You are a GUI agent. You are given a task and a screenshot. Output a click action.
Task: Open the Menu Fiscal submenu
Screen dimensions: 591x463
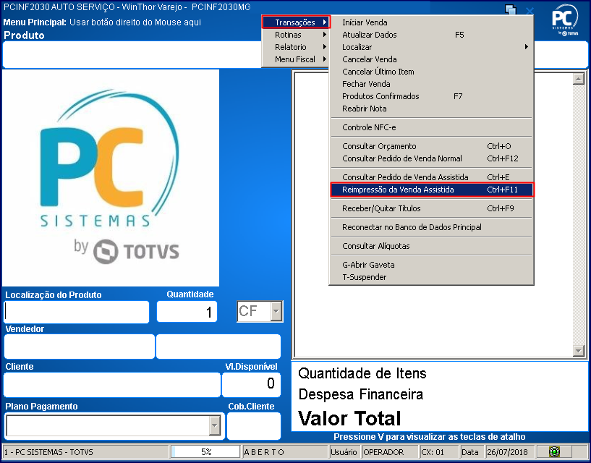coord(296,59)
